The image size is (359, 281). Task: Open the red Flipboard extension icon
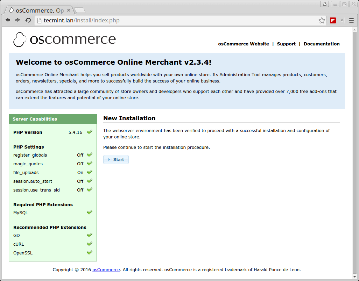click(x=333, y=21)
